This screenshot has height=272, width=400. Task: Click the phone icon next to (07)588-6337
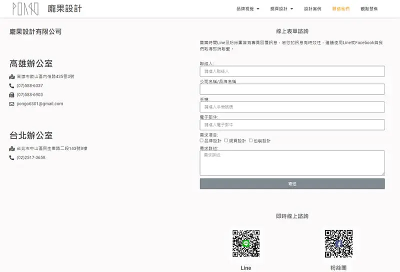click(12, 86)
